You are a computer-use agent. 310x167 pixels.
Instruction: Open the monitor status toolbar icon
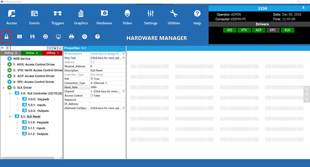pos(58,37)
